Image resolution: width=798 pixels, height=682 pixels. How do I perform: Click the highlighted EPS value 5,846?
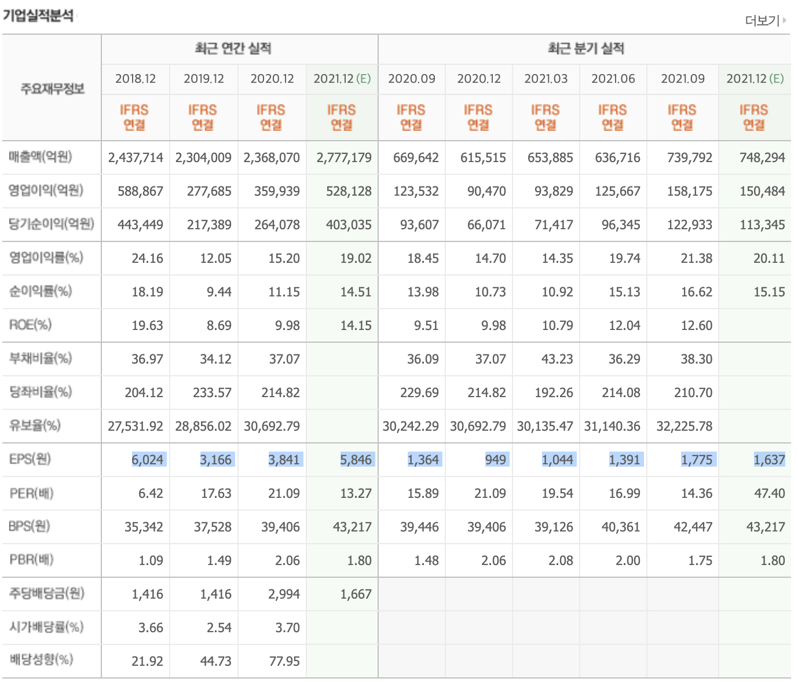[x=356, y=460]
